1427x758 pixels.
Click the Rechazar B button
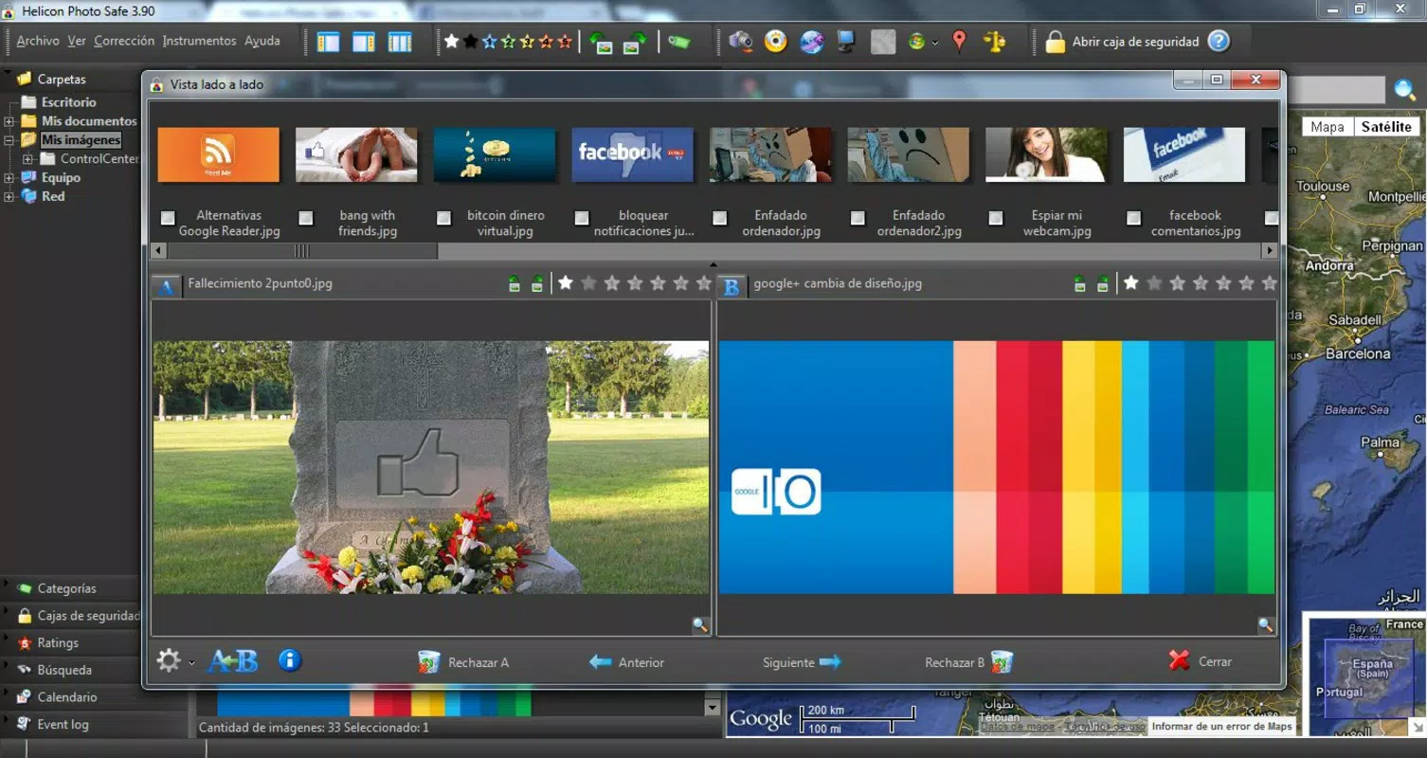point(968,662)
